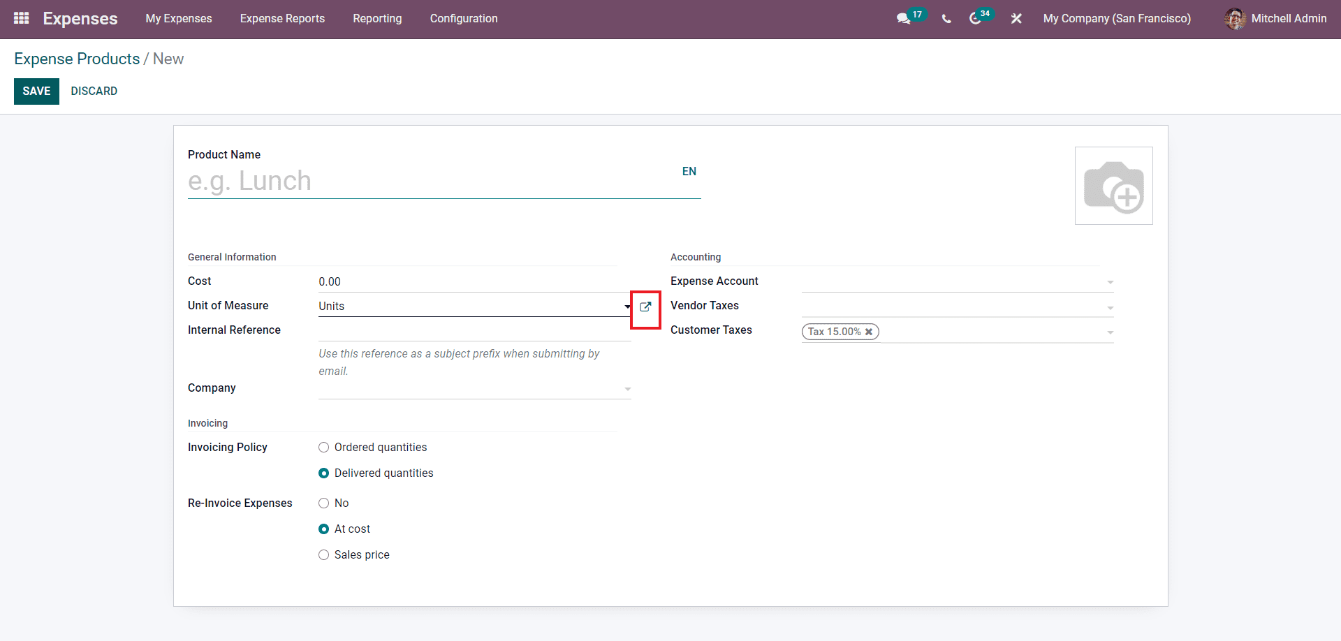Click the EN translation button
The width and height of the screenshot is (1341, 641).
[x=689, y=172]
